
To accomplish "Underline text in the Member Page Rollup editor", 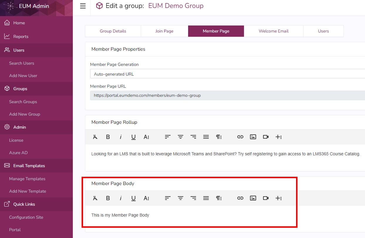I will click(x=134, y=137).
